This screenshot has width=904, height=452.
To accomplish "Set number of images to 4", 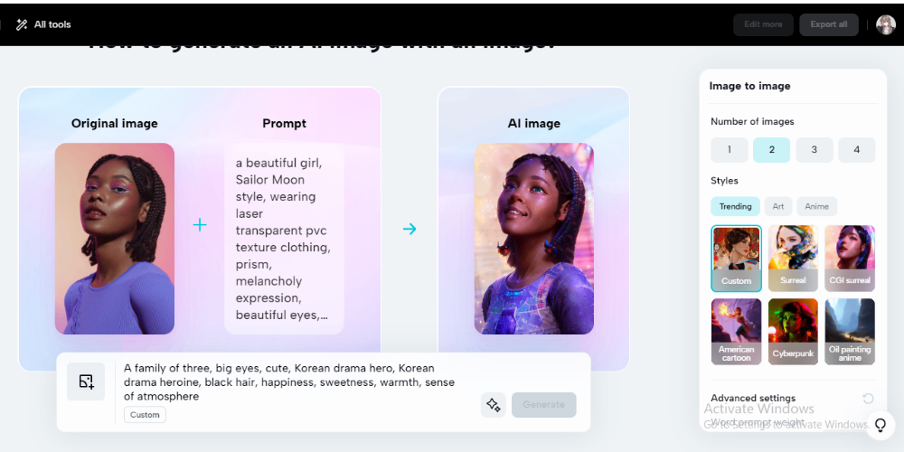I will coord(856,150).
